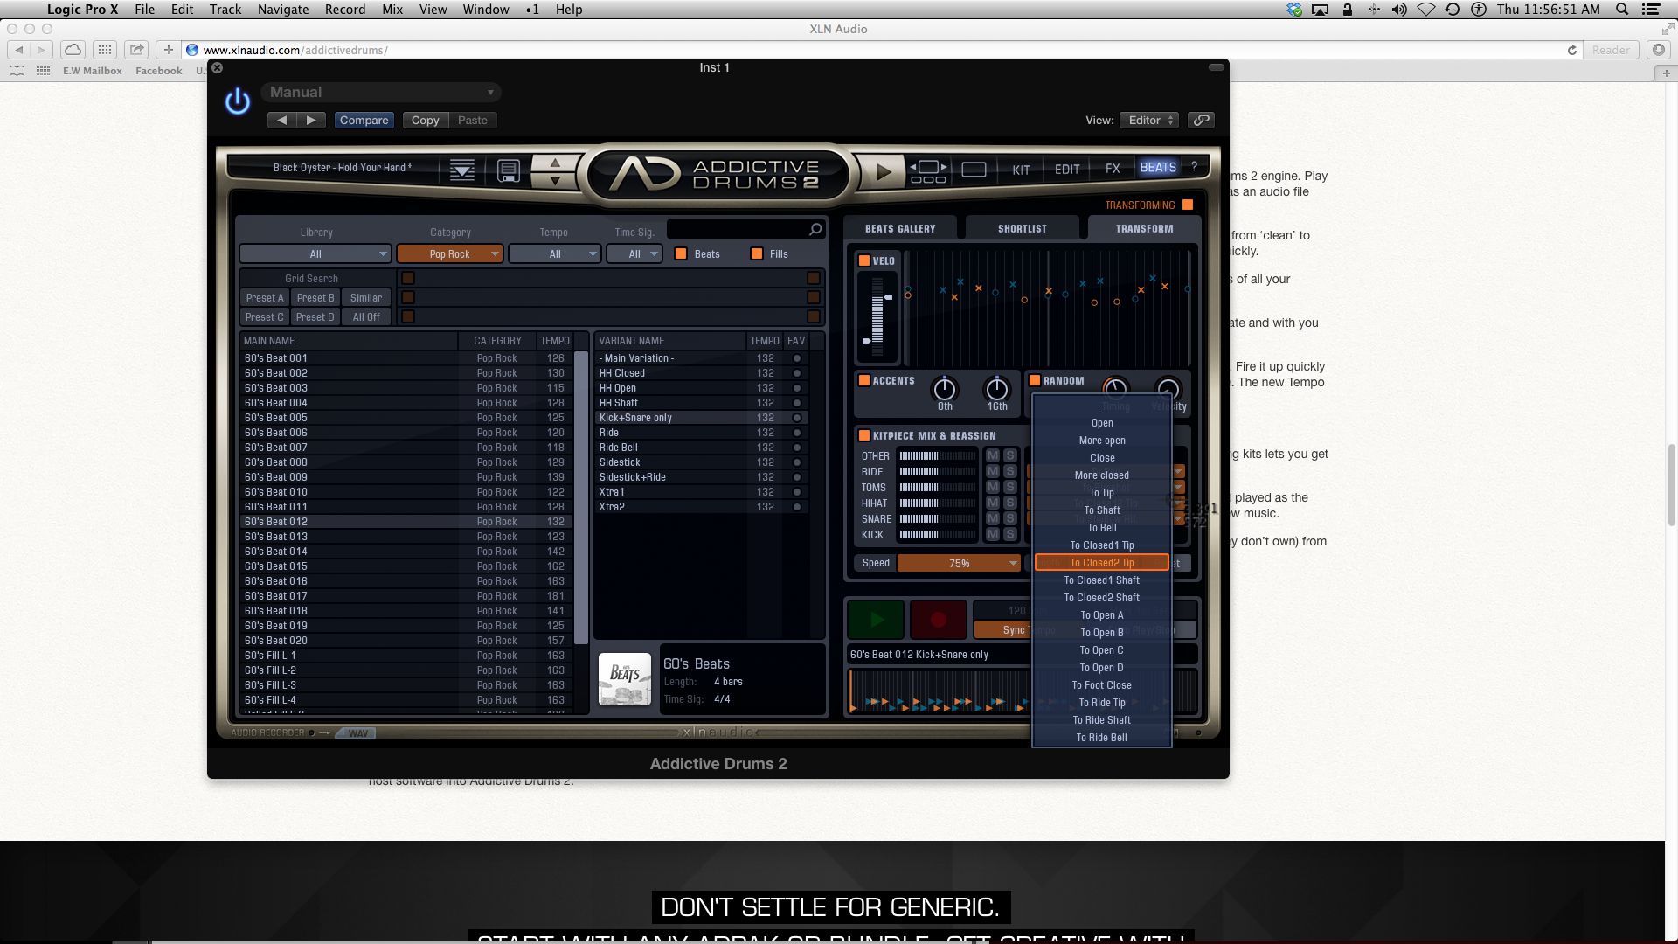Click the red record button
The height and width of the screenshot is (944, 1678).
[938, 620]
